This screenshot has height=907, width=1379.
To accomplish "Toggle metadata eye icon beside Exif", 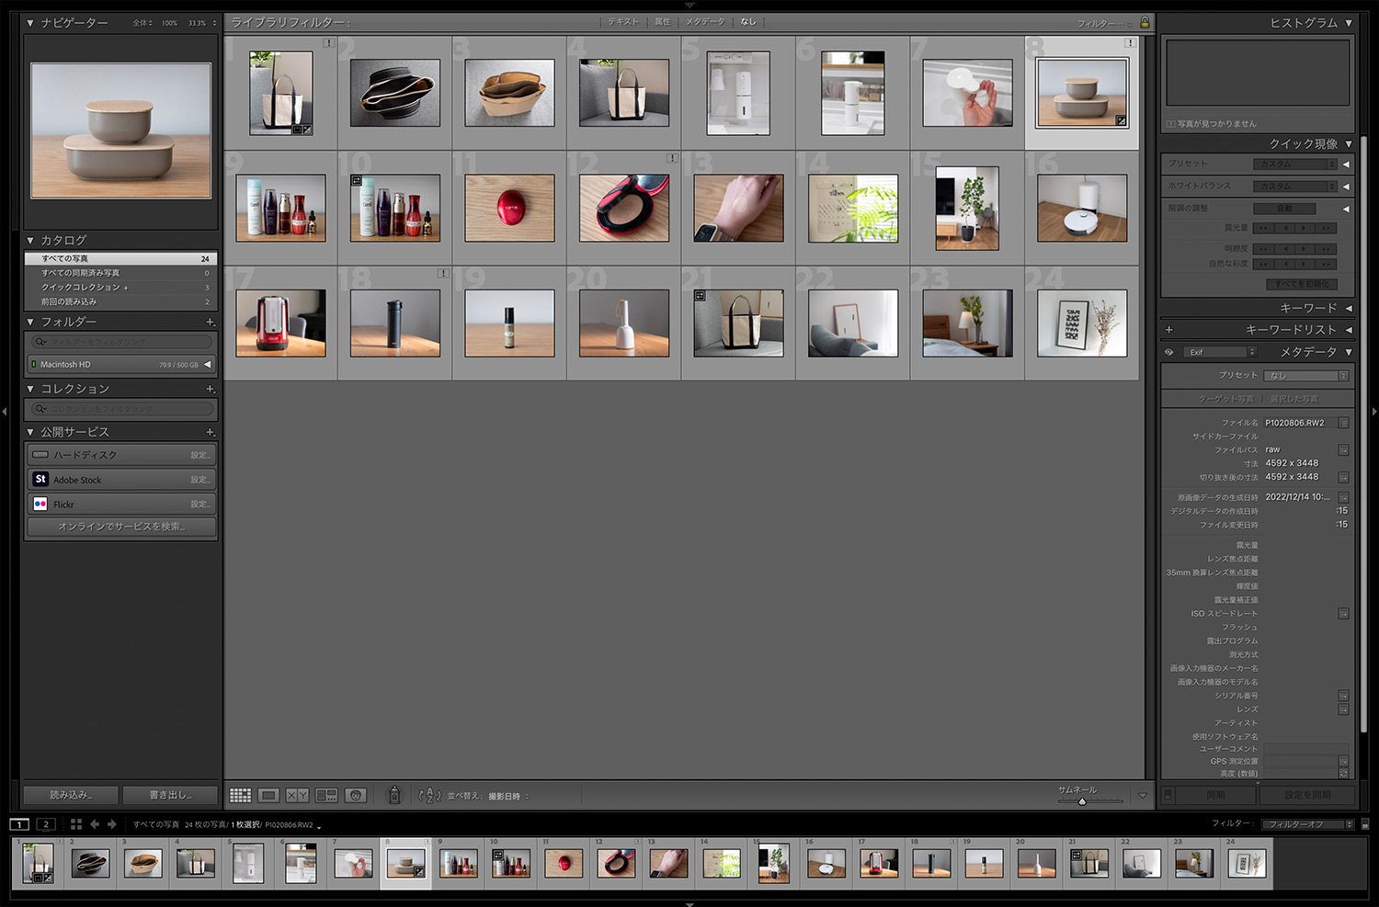I will (1169, 352).
